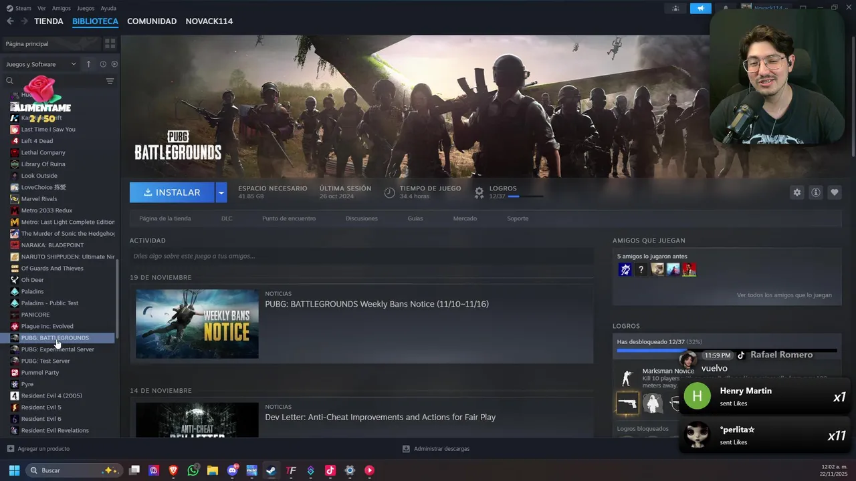This screenshot has height=481, width=856.
Task: Open Mercado link
Action: [465, 218]
